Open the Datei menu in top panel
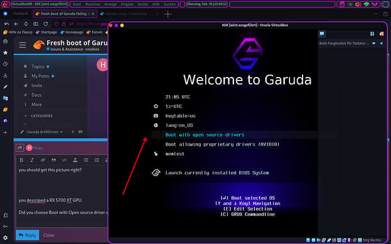This screenshot has width=391, height=244. click(76, 4)
